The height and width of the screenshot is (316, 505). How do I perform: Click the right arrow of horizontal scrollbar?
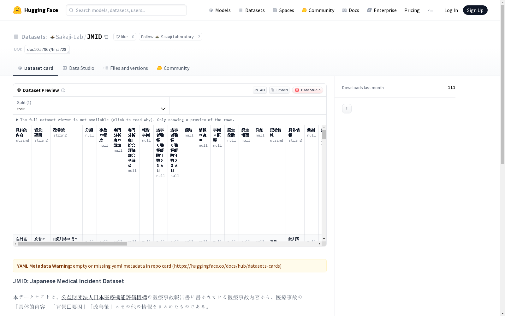coord(319,244)
